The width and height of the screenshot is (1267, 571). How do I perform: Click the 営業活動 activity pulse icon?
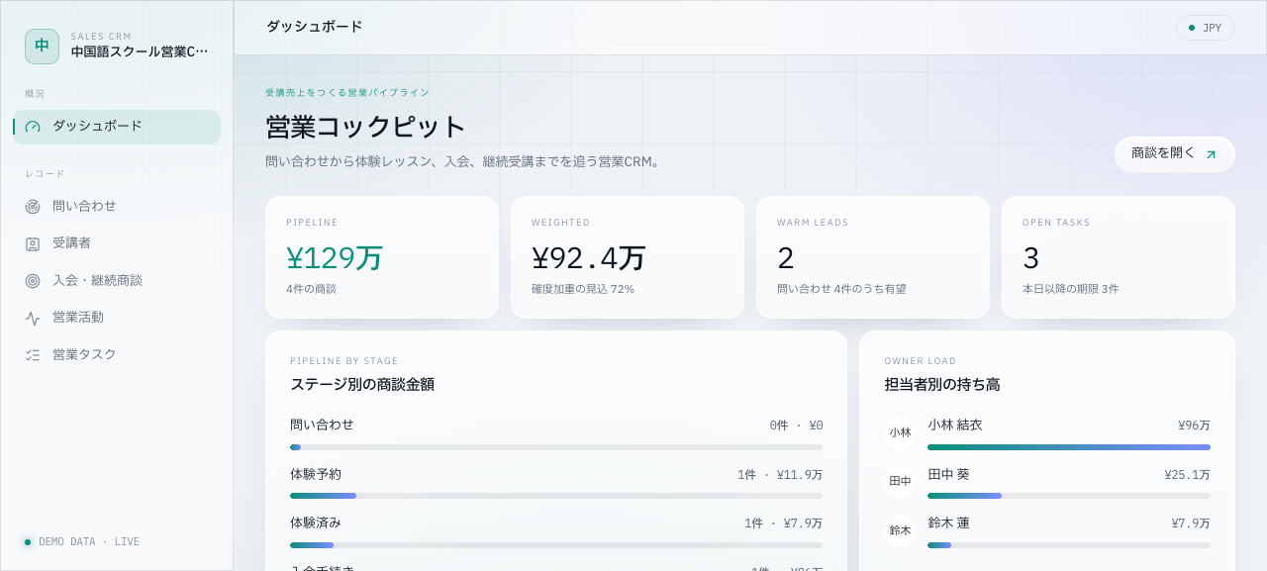[33, 318]
